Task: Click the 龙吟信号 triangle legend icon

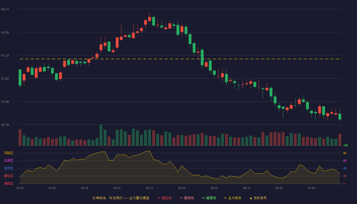Action: 251,198
